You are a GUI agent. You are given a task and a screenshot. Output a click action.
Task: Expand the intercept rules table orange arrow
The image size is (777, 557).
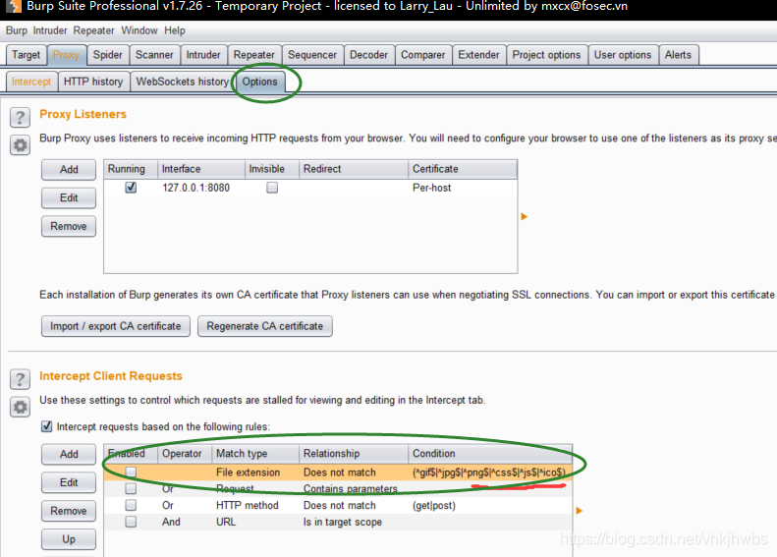[579, 511]
